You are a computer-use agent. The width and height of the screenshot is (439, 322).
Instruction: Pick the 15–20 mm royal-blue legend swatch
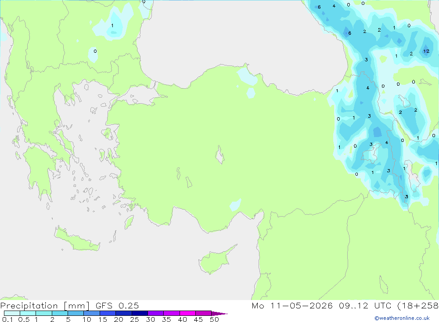[x=108, y=313]
